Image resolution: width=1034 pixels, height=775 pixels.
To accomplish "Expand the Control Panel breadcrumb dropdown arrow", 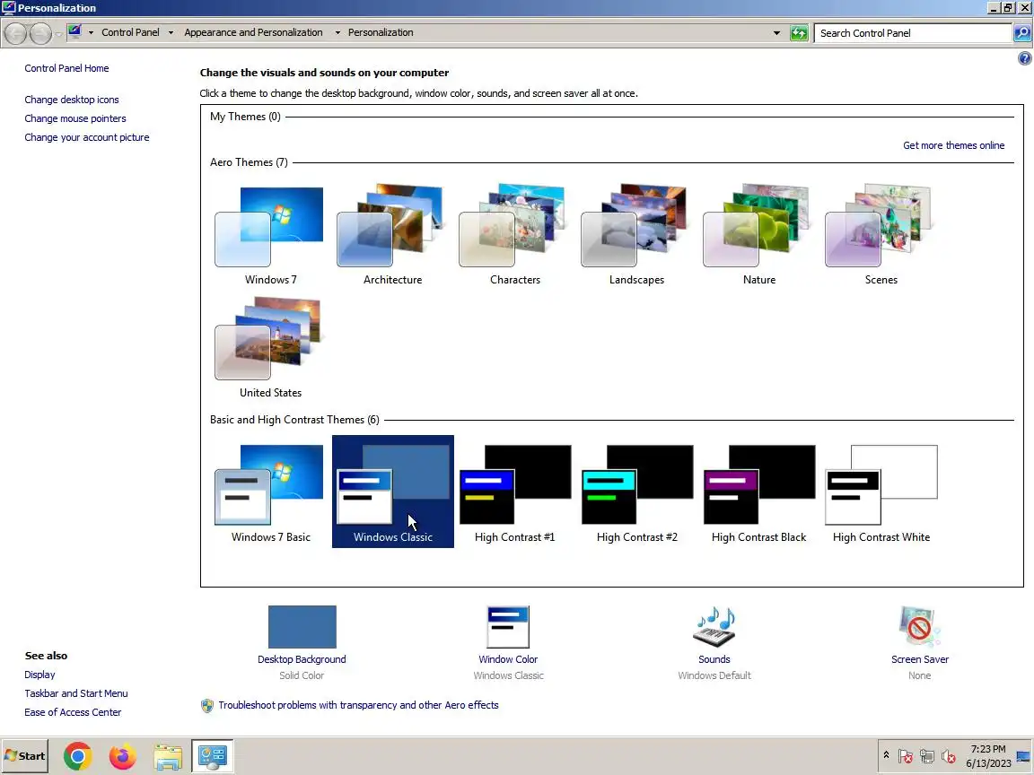I will (171, 32).
